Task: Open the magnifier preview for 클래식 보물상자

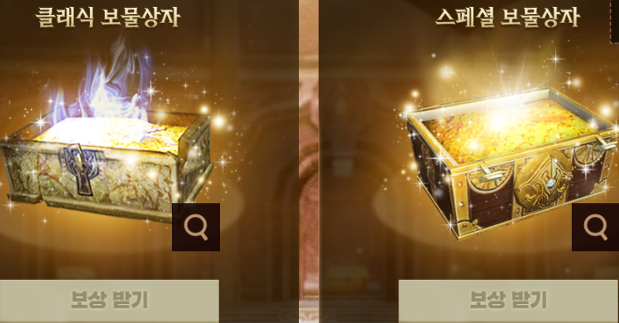Action: tap(196, 227)
